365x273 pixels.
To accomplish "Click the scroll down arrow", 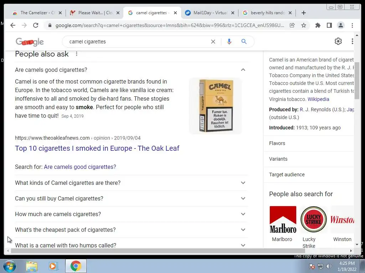I will 357,245.
